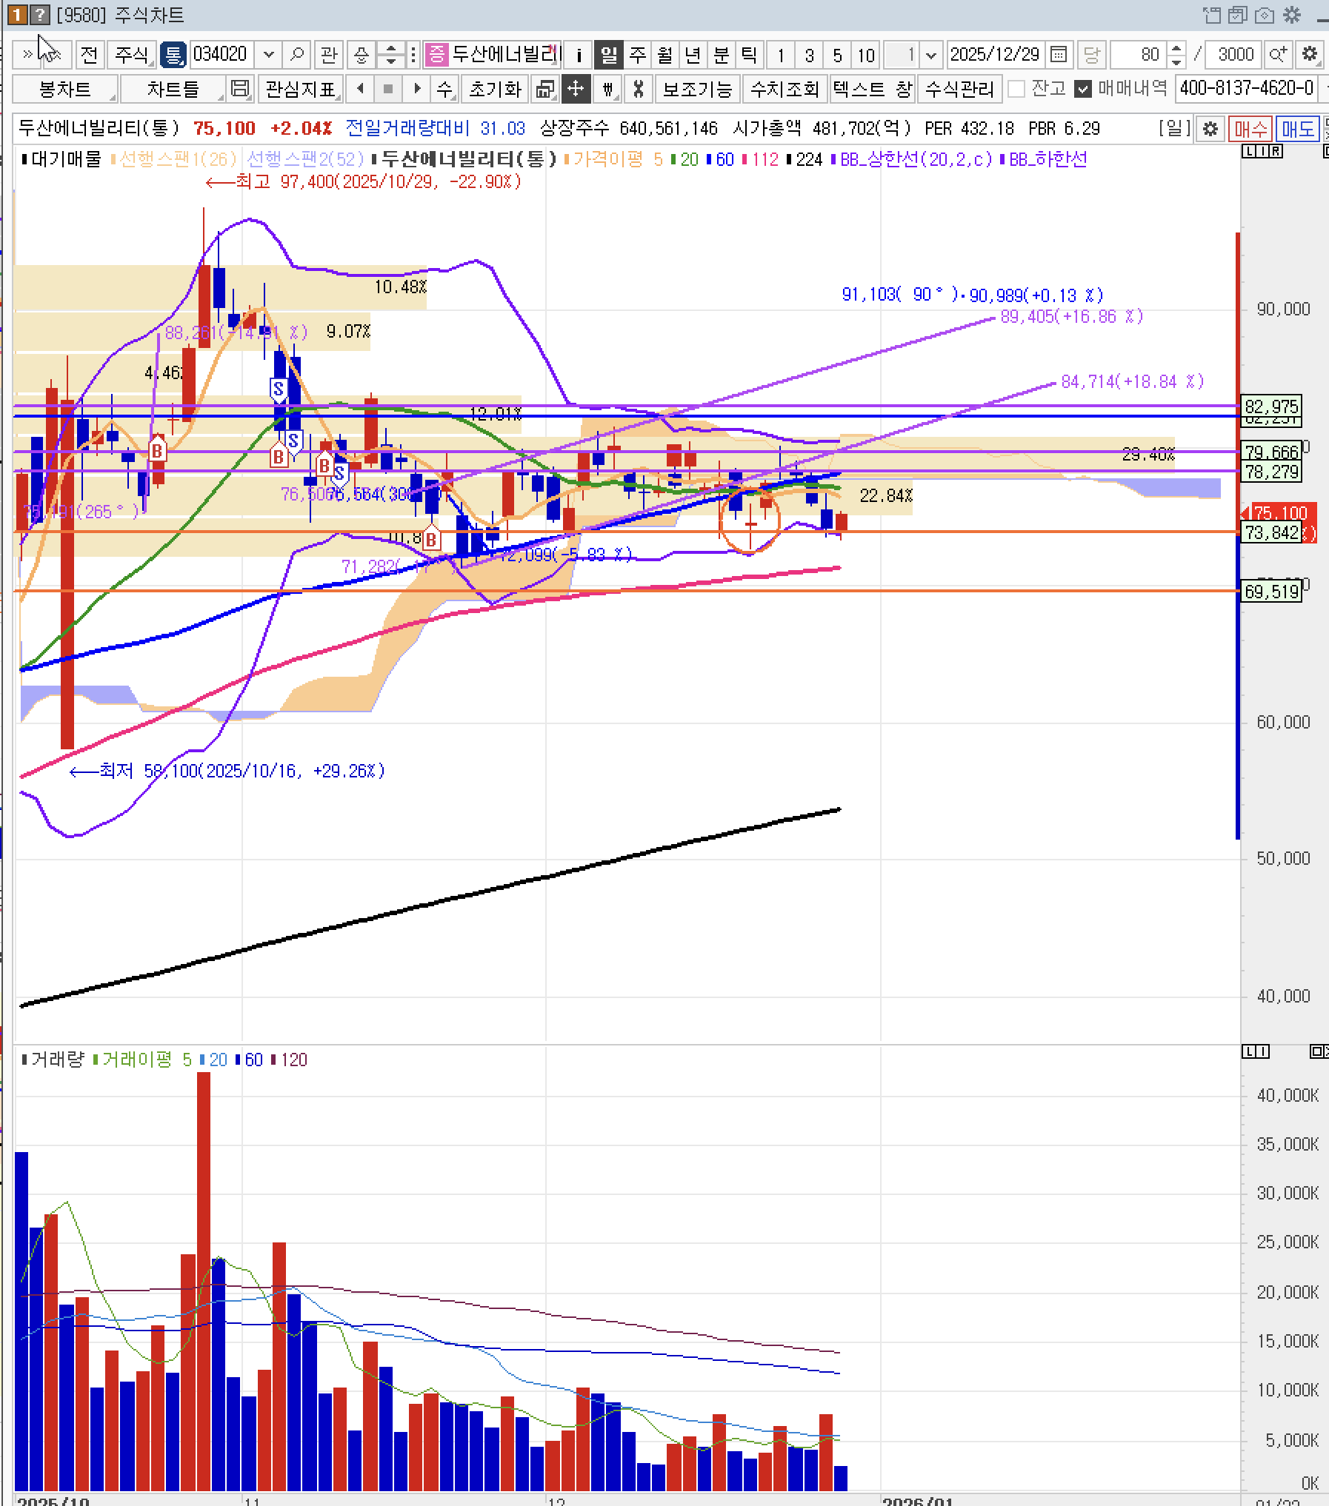
Task: Click the 초기화 reset button
Action: point(495,89)
